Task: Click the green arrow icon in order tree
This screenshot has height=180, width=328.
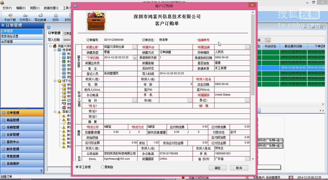Action: 64,61
